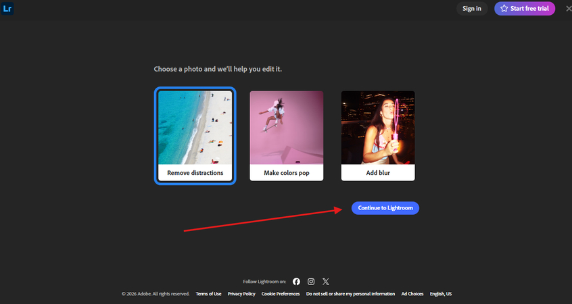
Task: Click Continue to Lightroom
Action: [x=385, y=208]
